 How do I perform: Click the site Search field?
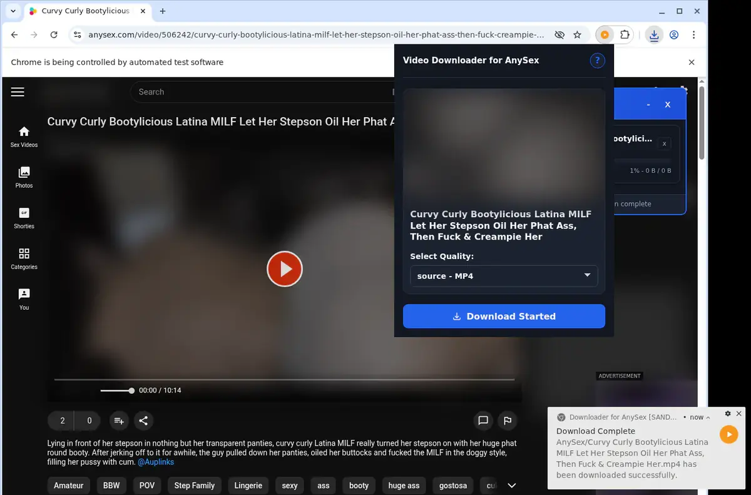263,92
